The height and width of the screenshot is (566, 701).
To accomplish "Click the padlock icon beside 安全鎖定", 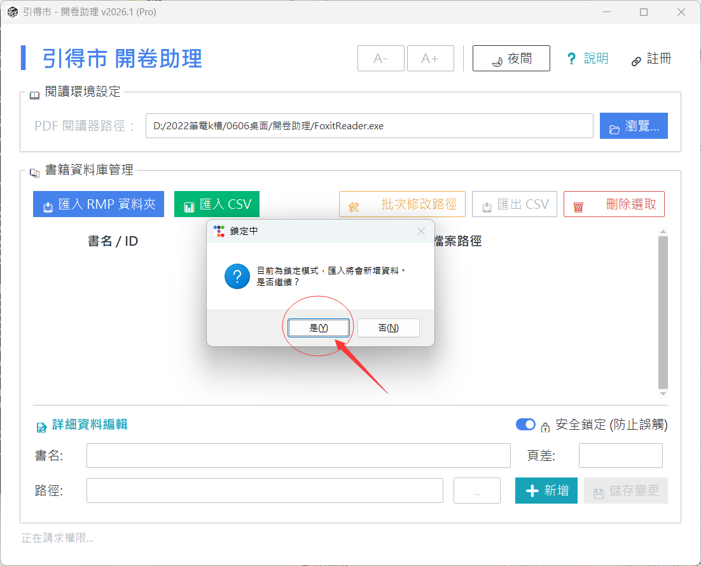I will click(x=545, y=426).
